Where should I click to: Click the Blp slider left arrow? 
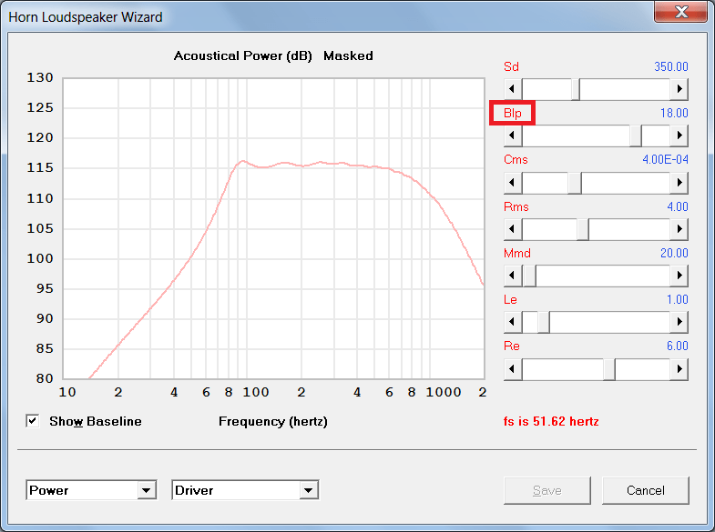click(x=513, y=136)
